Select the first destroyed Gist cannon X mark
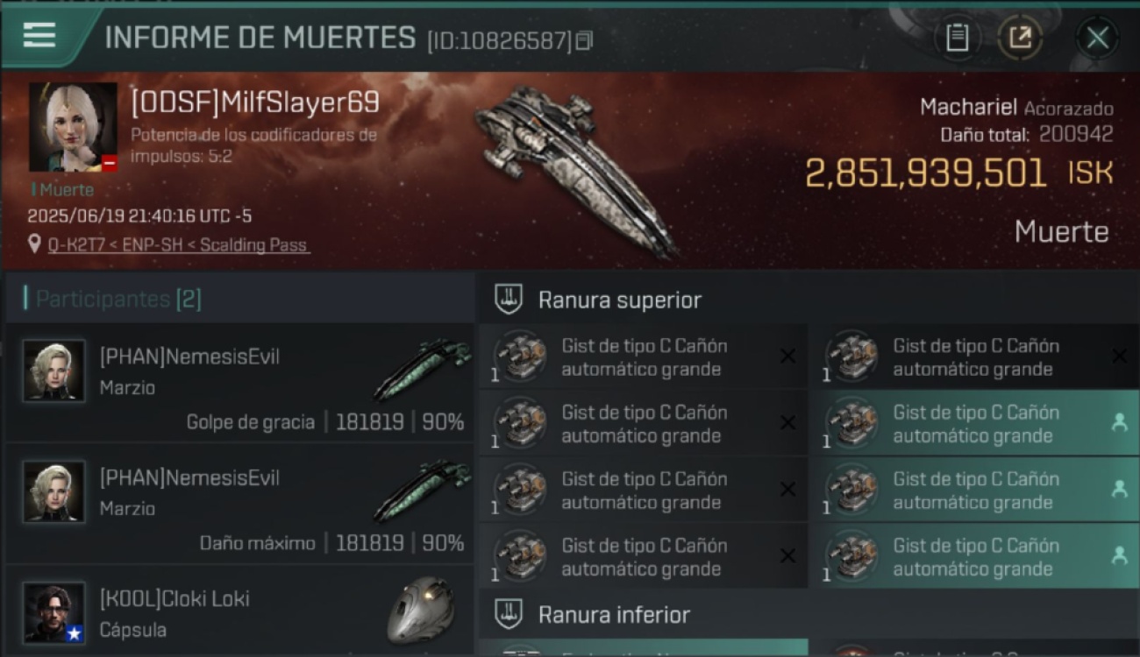This screenshot has width=1140, height=657. point(787,356)
